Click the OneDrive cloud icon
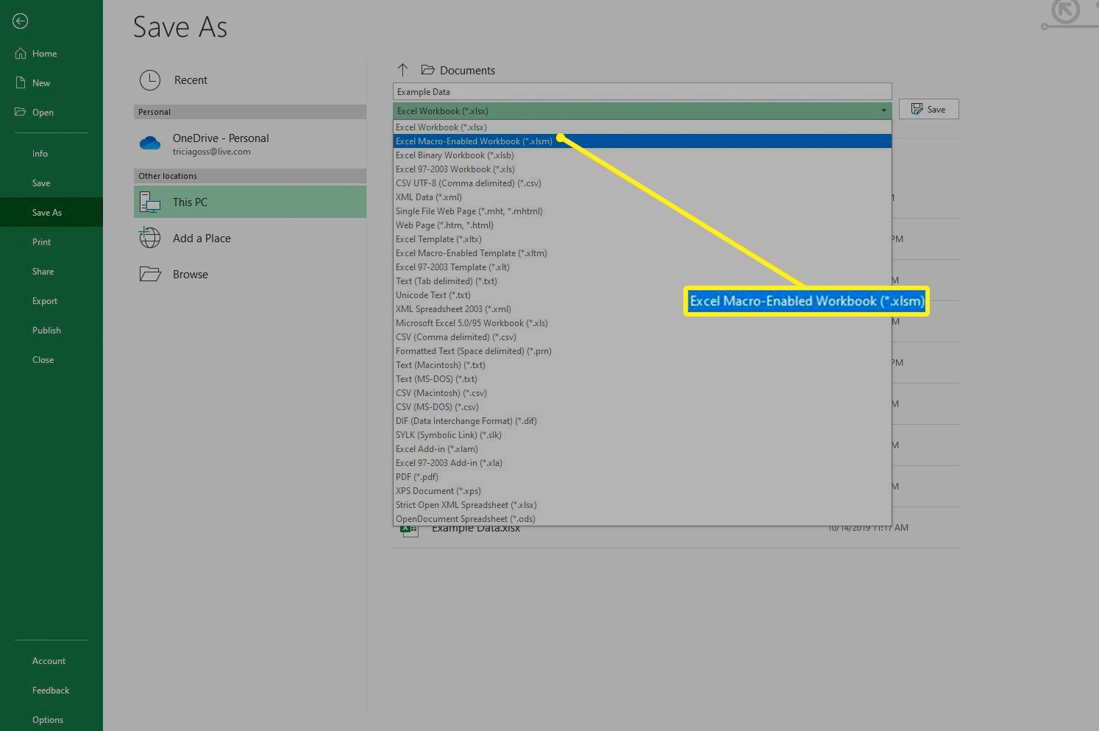1099x731 pixels. (x=150, y=143)
